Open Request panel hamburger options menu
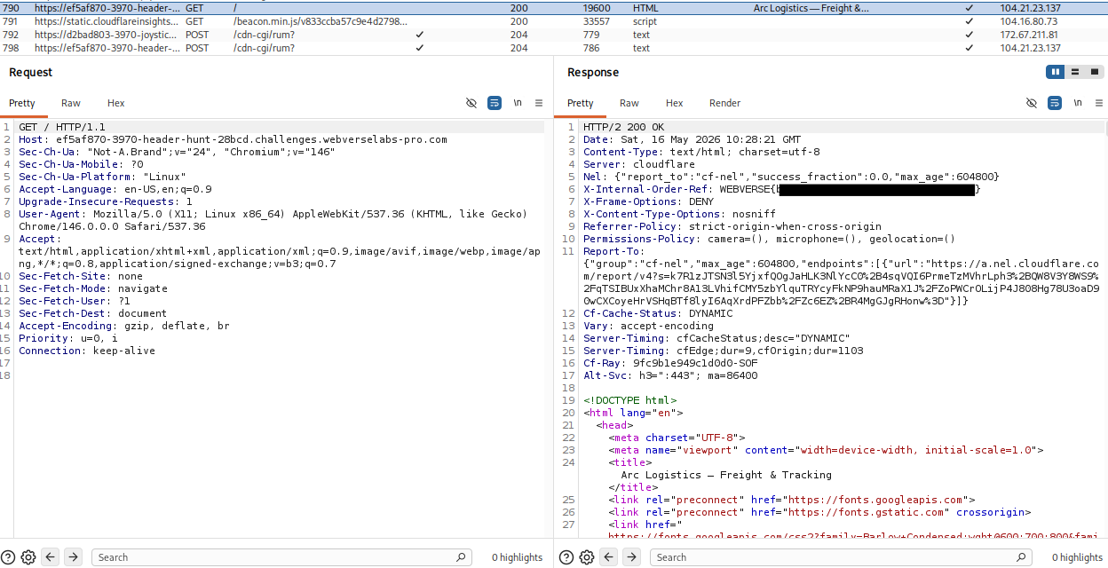Screen dimensions: 1108x568 (x=539, y=103)
